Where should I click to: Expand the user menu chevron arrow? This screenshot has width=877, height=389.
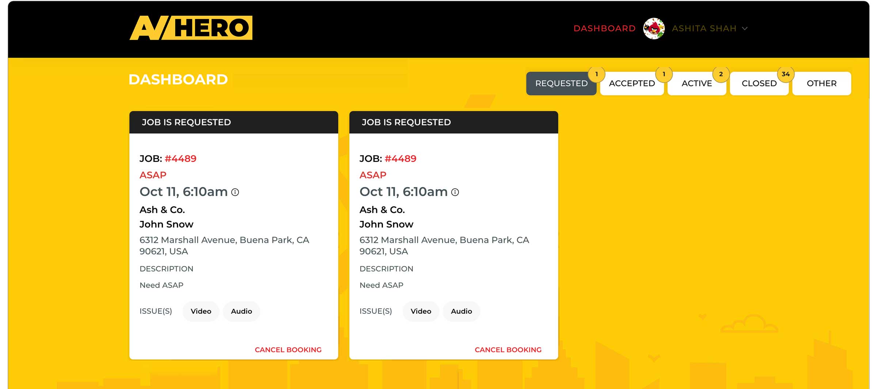point(745,28)
